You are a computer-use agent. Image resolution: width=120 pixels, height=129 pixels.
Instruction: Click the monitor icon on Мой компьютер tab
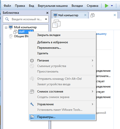[x=55, y=15]
